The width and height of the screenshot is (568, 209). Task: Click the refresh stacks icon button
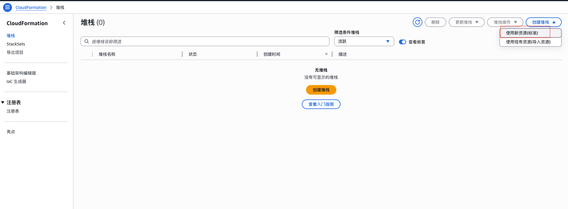tap(417, 22)
